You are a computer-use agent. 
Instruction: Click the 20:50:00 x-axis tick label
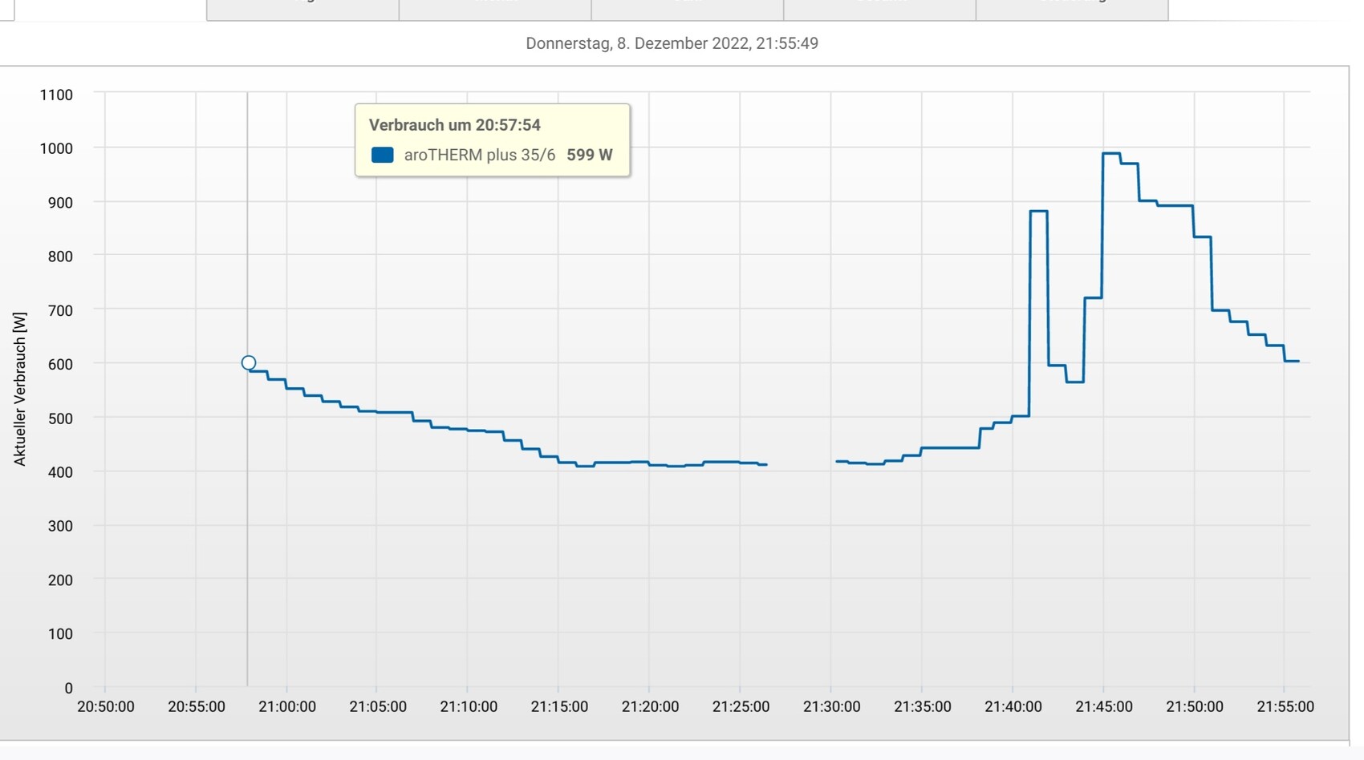105,706
